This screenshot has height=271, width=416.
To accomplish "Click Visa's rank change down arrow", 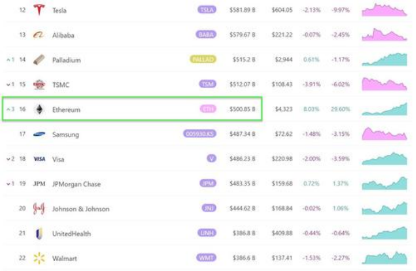I will (9, 159).
